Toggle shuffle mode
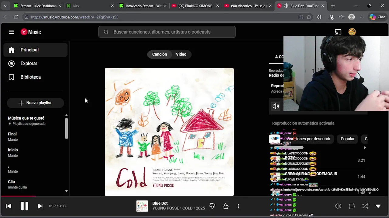Viewport: 389px width, 218px height. 365,206
